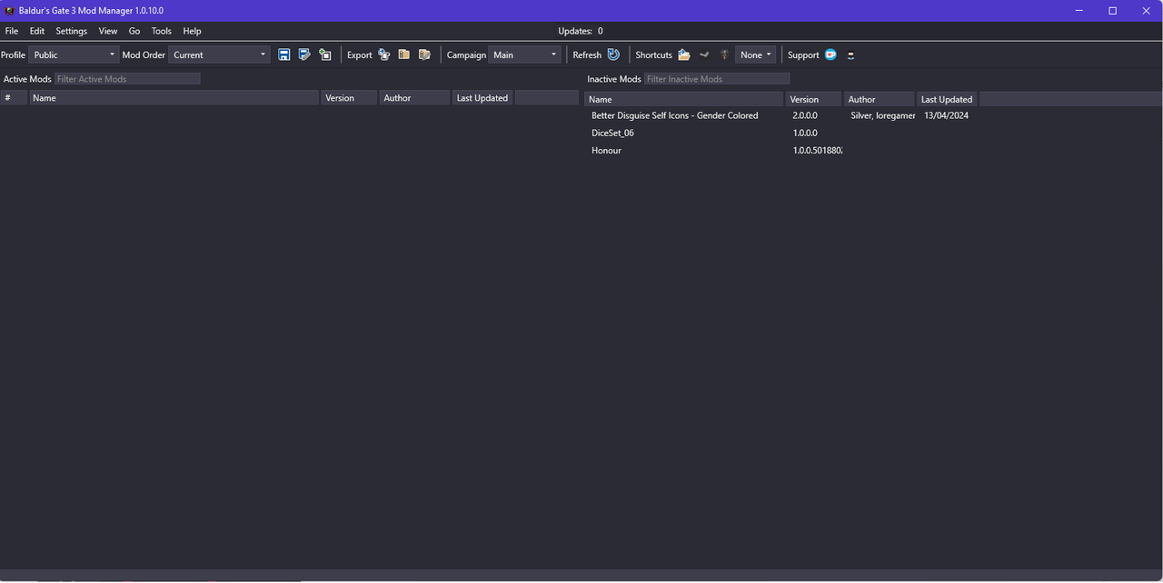The height and width of the screenshot is (583, 1163).
Task: Sort active mods by Last Updated header
Action: coord(482,98)
